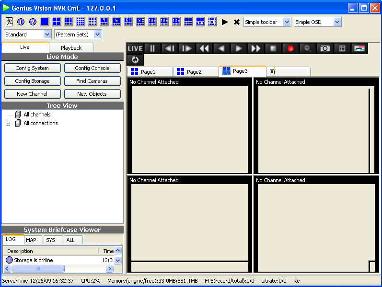Click the zoom magnifier icon
Viewport: 382px width, 287px height.
(307, 48)
